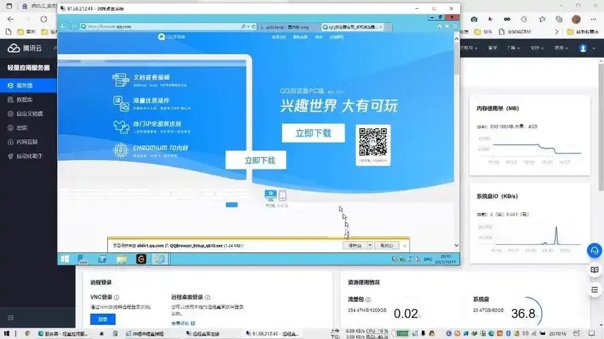The width and height of the screenshot is (604, 339).
Task: Collapse the Tencent Cloud sidebar menu icon
Action: [10, 318]
